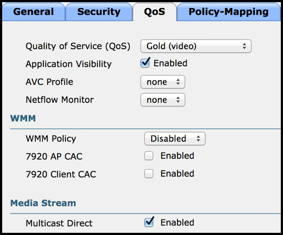Go to the Policy-Mapping tab
This screenshot has height=235, width=283.
(228, 12)
